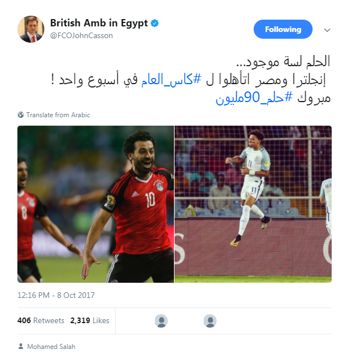Image resolution: width=353 pixels, height=354 pixels.
Task: Open the Mohamed Salah tagged name
Action: [x=51, y=347]
